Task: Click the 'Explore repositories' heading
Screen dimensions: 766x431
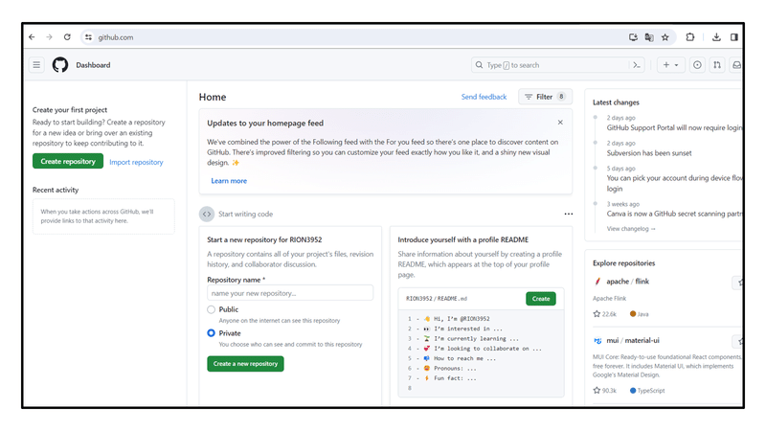Action: point(624,262)
